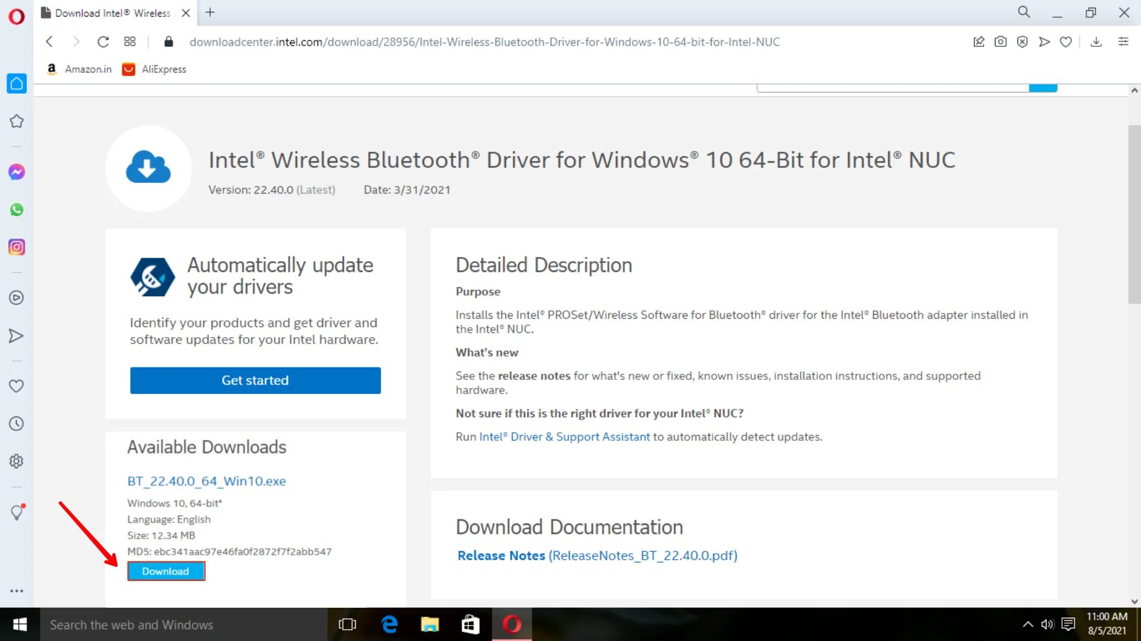Image resolution: width=1141 pixels, height=641 pixels.
Task: Click the address bar URL
Action: [x=484, y=42]
